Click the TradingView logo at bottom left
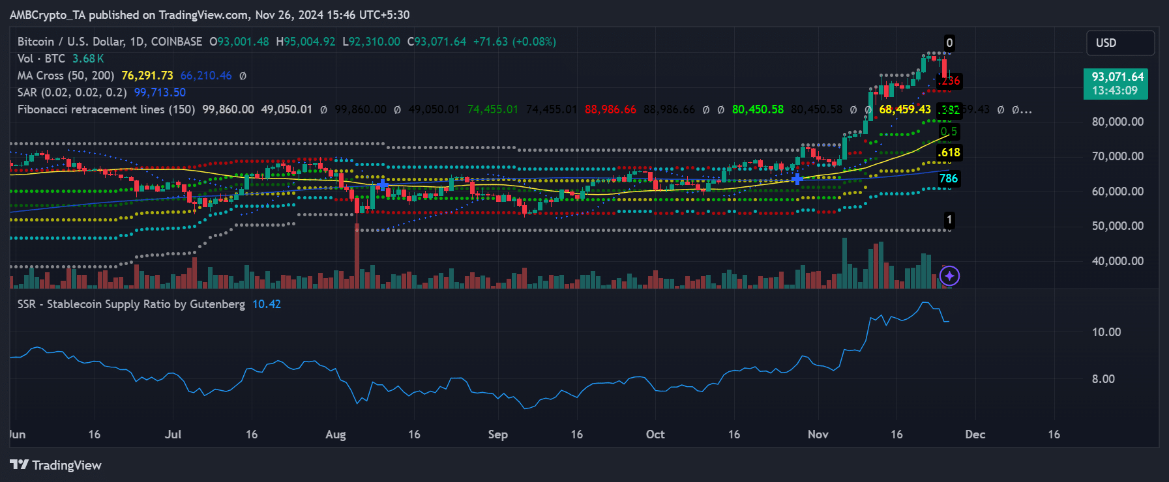Viewport: 1169px width, 482px height. (55, 465)
